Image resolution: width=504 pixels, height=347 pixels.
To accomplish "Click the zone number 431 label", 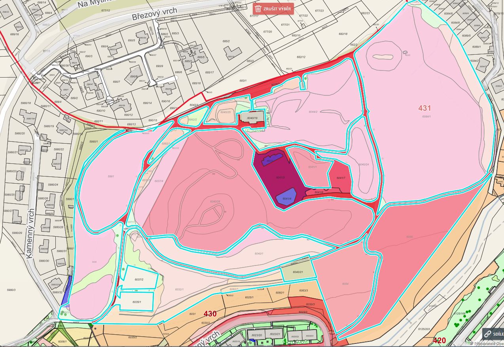I will point(424,108).
